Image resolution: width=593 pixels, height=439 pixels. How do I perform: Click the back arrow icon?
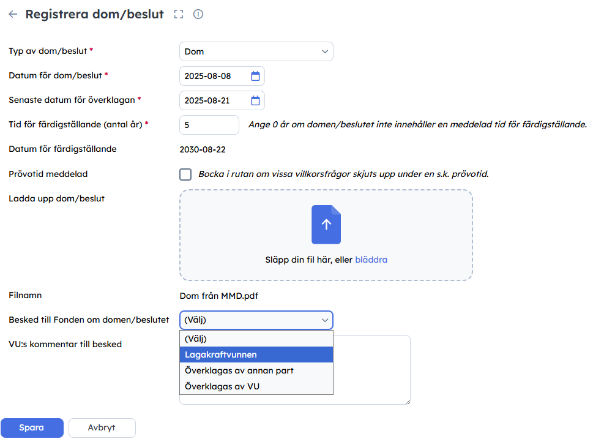pyautogui.click(x=13, y=14)
